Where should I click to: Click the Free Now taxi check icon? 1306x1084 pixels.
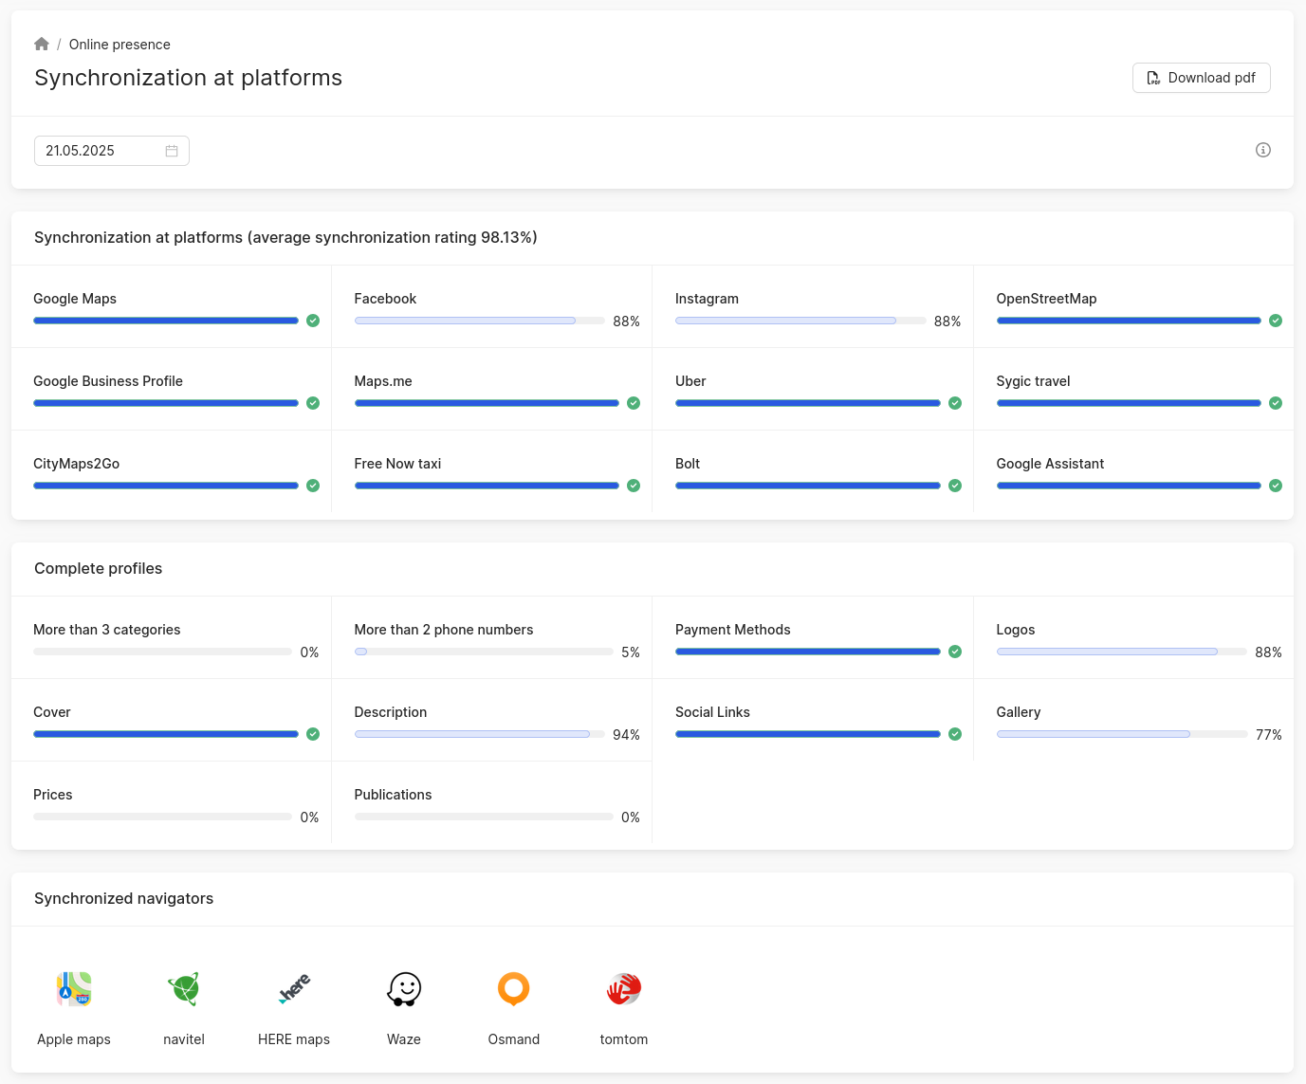634,486
